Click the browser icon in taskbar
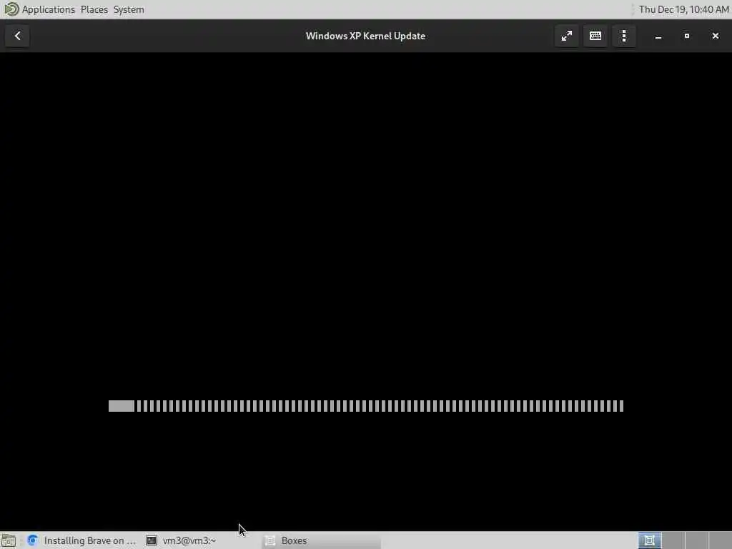 coord(32,540)
